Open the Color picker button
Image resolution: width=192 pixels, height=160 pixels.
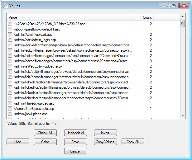pos(45,142)
